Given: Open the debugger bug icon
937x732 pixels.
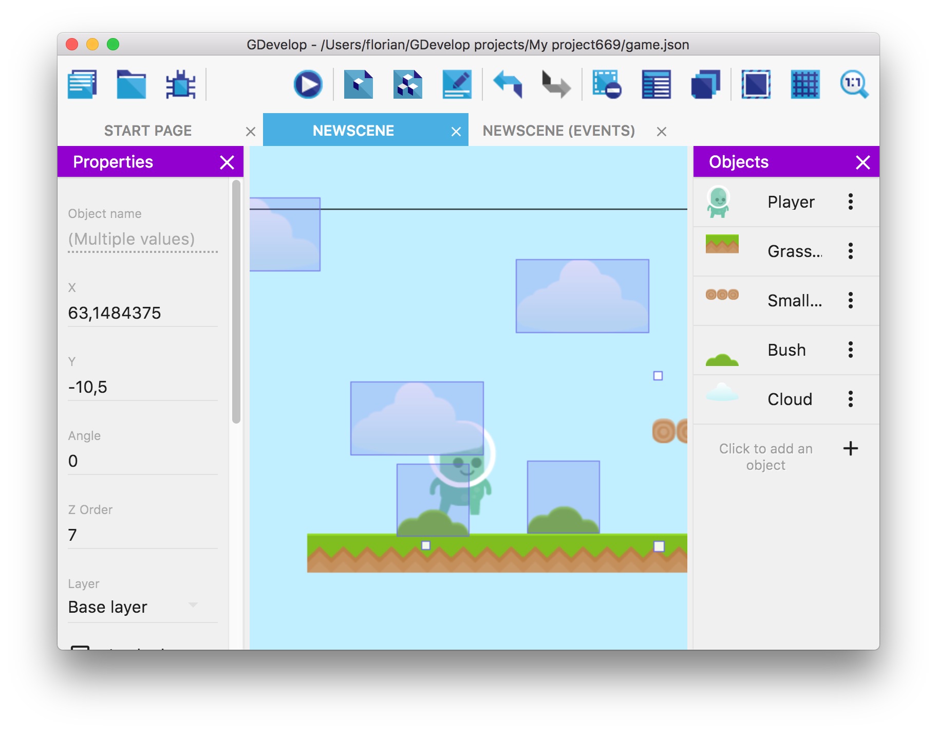Looking at the screenshot, I should (180, 84).
